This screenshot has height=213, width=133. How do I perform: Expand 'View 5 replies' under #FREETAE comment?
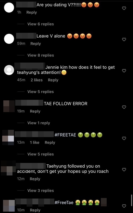coord(40,154)
